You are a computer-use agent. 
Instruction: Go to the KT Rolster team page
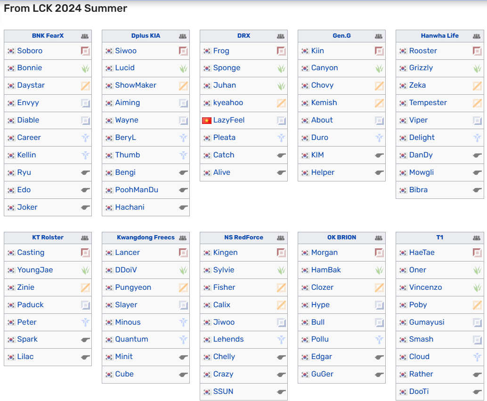[x=48, y=237]
